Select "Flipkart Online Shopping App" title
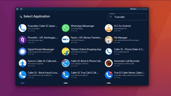Viewport: 171px width, 96px height. coord(86,49)
